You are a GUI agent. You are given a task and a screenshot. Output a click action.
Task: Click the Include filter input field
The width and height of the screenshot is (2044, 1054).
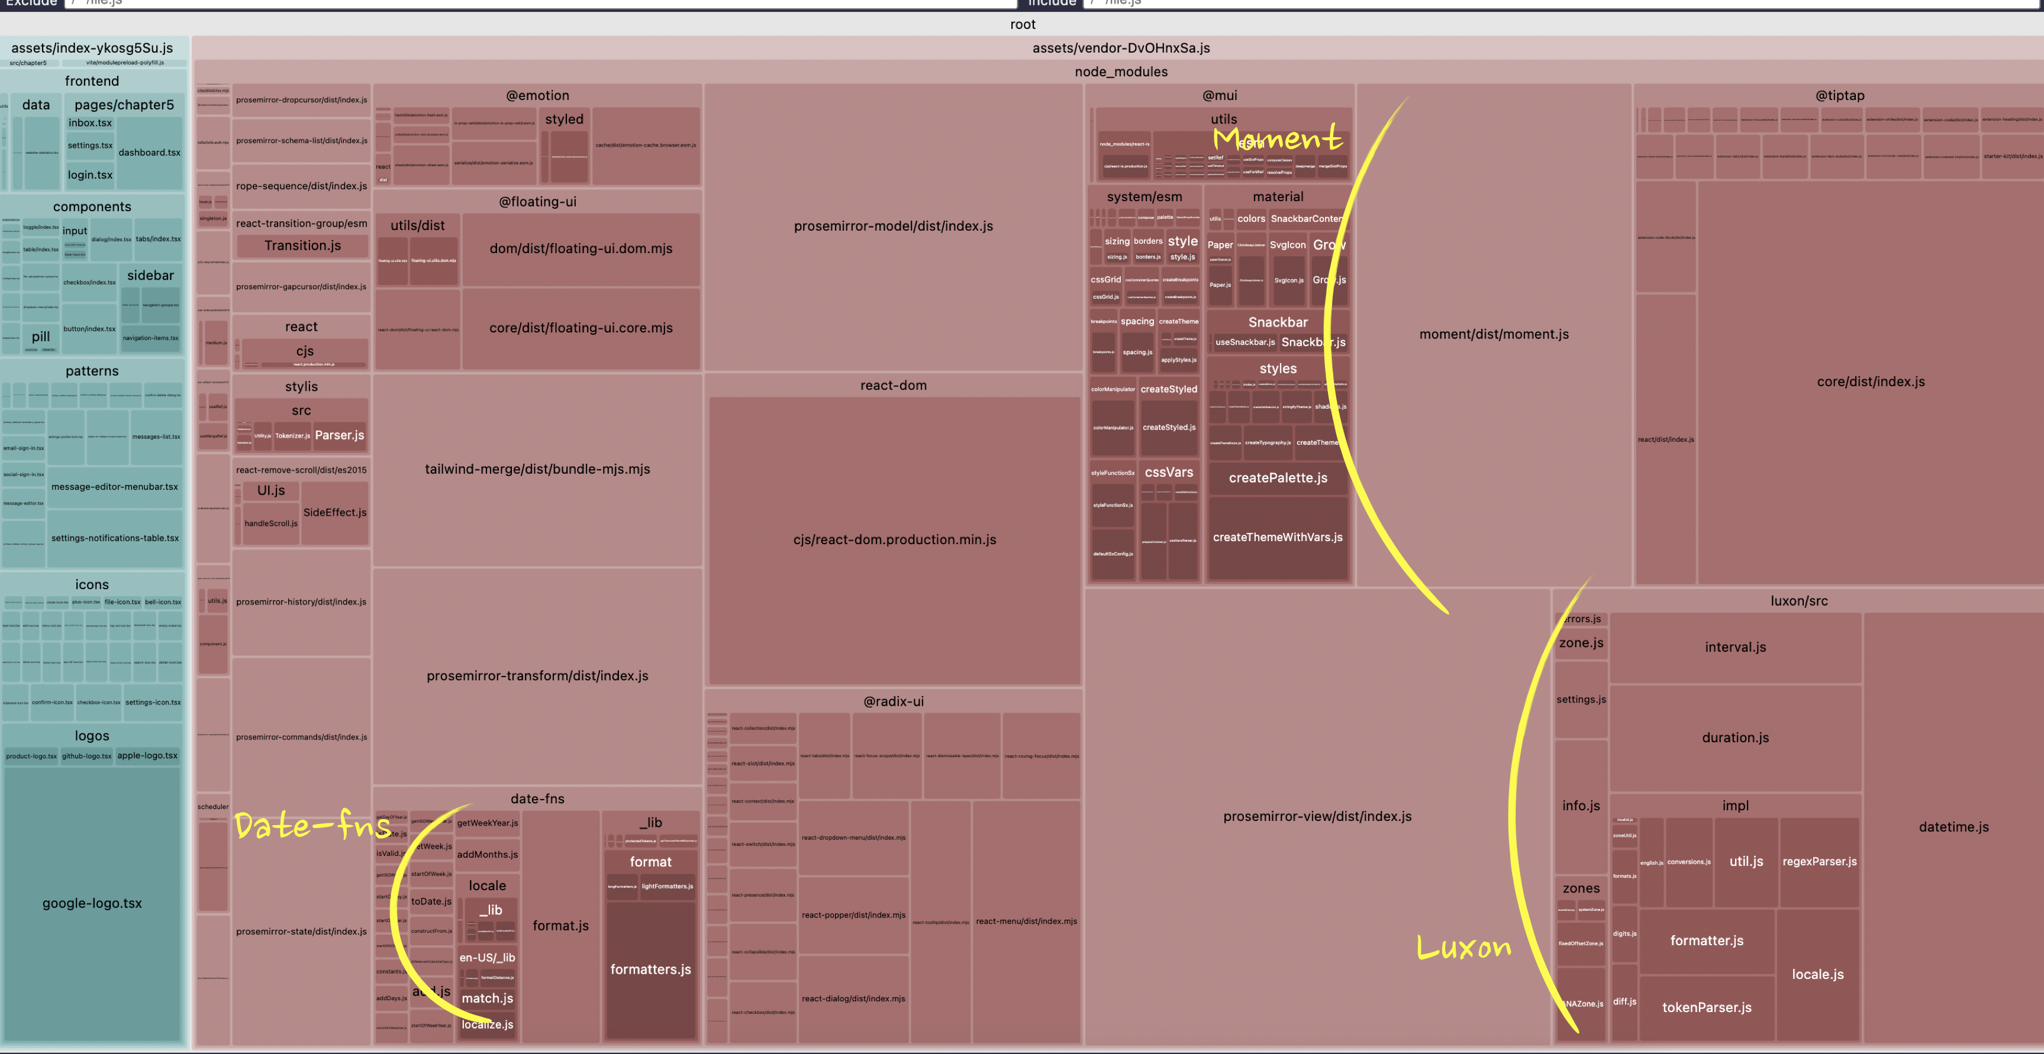click(x=1555, y=3)
